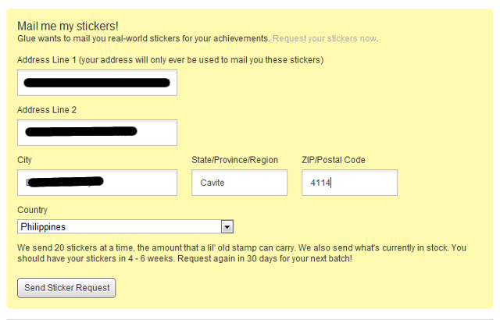500x320 pixels.
Task: Select the State/Province/Region field containing Cavite
Action: click(239, 183)
